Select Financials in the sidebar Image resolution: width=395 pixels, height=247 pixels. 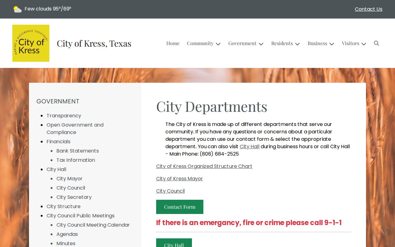[58, 141]
